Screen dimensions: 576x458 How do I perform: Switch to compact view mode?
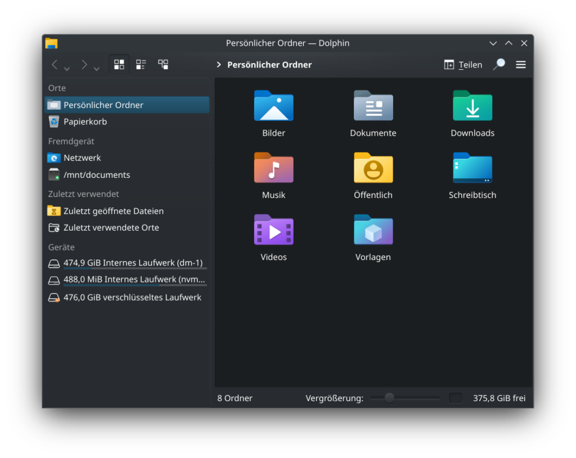pos(141,65)
